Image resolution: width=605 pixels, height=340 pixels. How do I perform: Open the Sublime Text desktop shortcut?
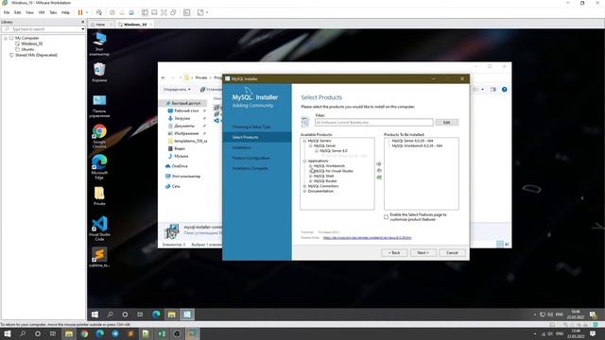[x=99, y=257]
